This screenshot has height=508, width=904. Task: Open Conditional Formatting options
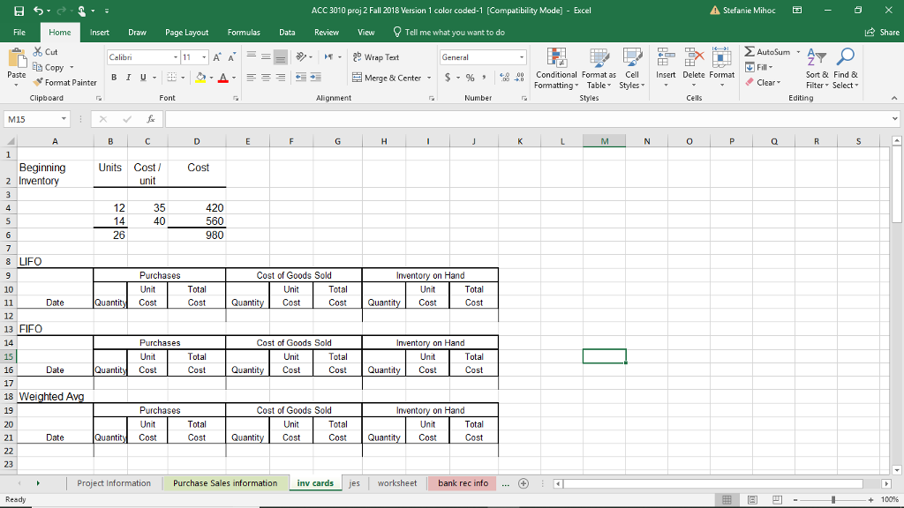556,71
